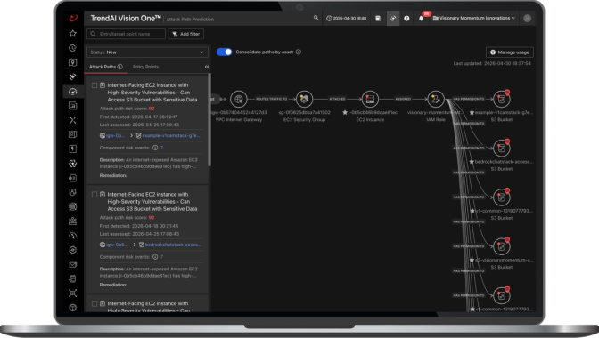
Task: Click the ASSIGNED edge label
Action: pos(403,99)
